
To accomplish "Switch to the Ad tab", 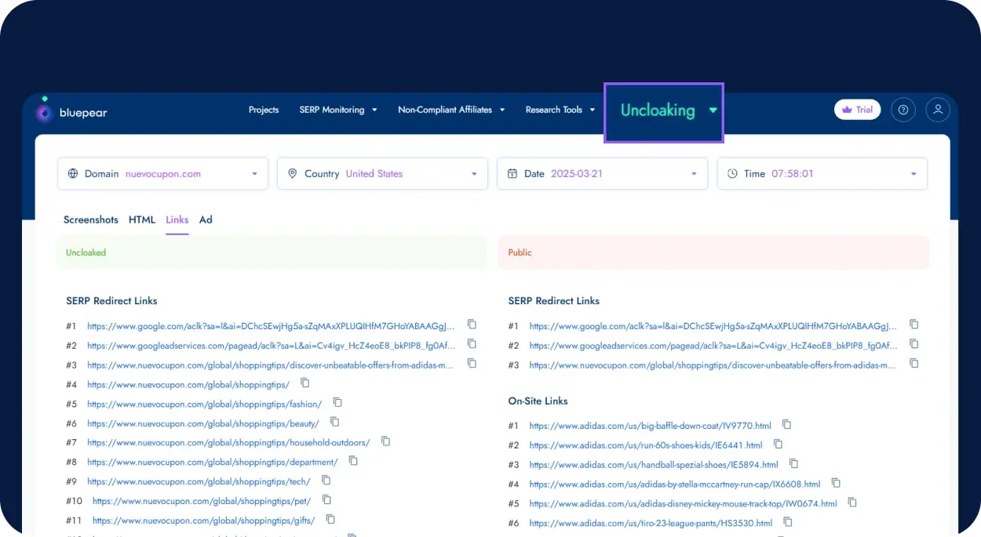I will click(x=206, y=220).
